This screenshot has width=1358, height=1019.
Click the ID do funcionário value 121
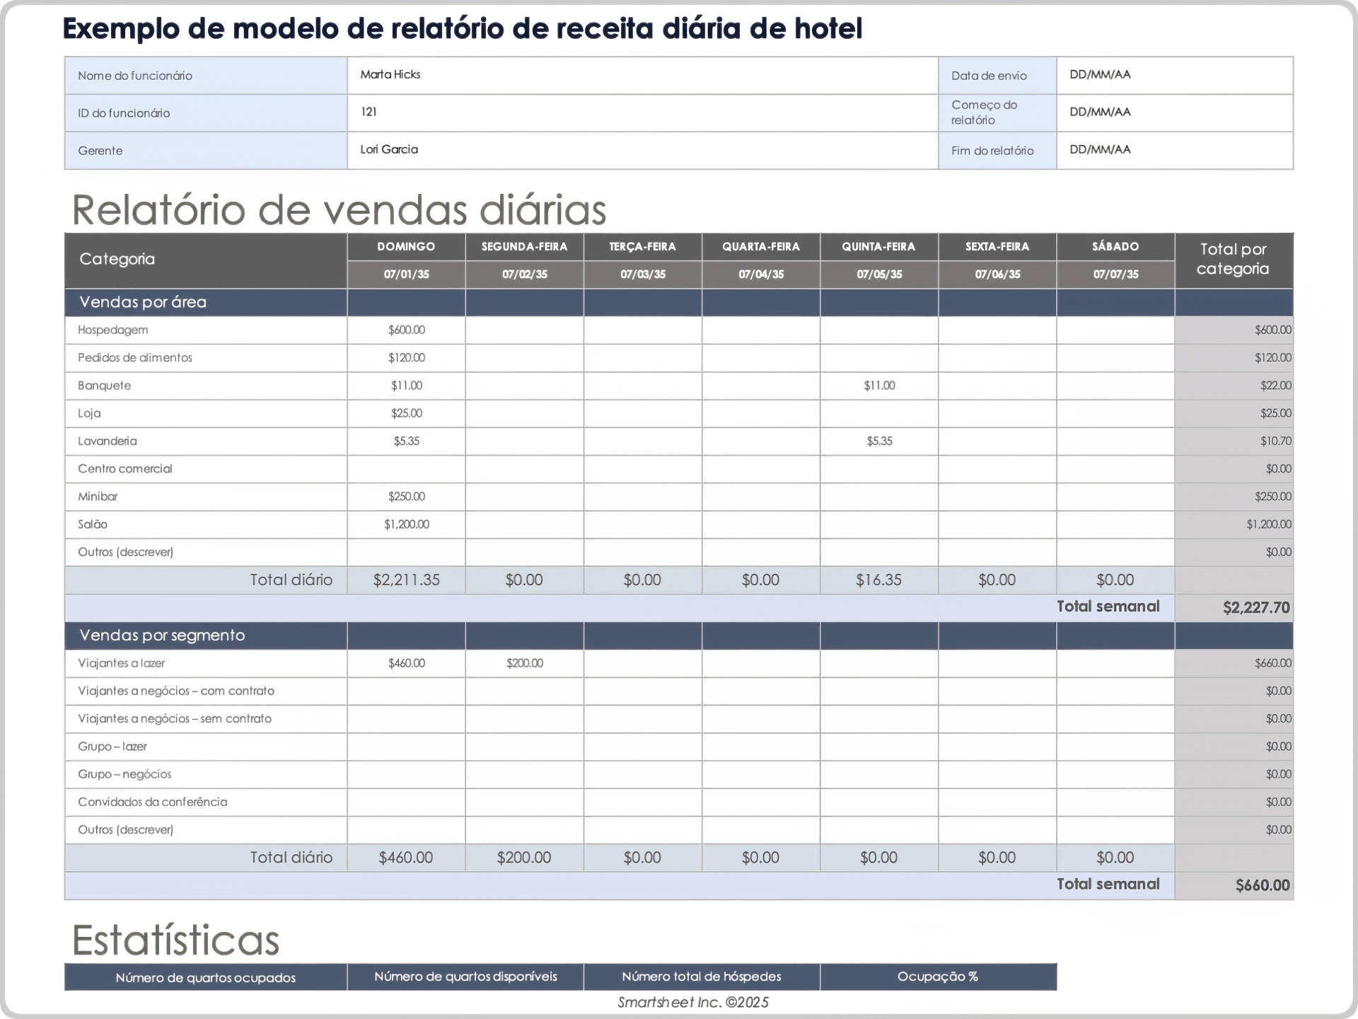[x=641, y=113]
